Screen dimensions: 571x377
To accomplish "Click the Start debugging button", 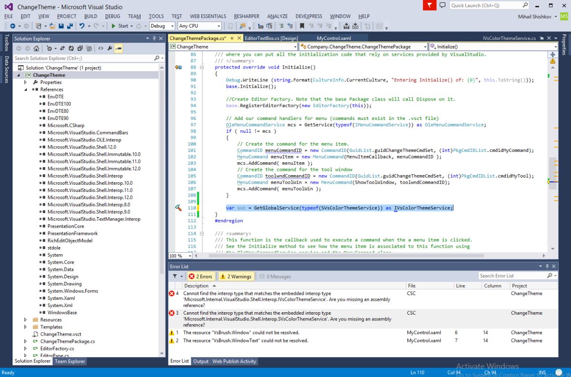I will tap(120, 26).
